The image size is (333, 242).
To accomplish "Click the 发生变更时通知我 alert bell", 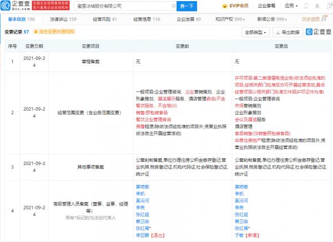I will tap(36, 32).
